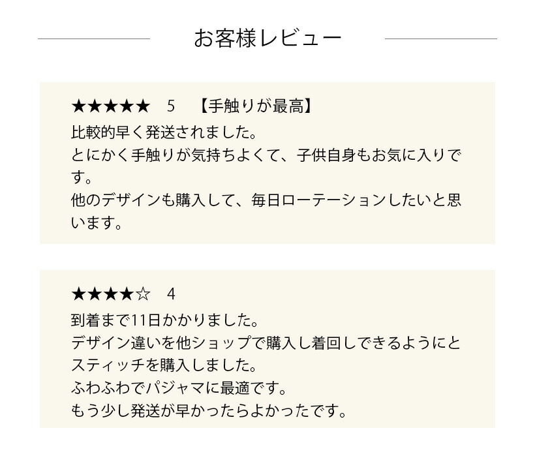
Task: Click the second star in second review
Action: (95, 294)
